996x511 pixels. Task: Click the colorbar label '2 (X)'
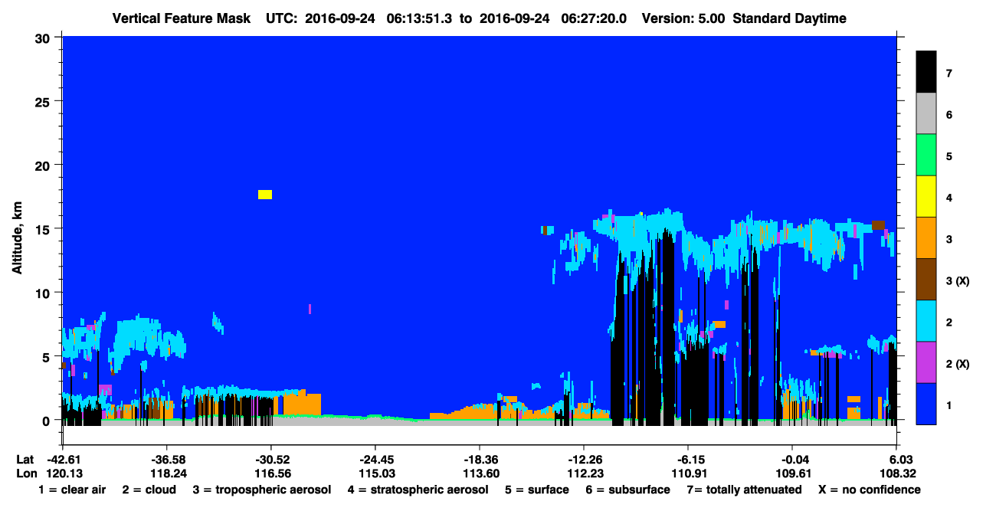958,363
